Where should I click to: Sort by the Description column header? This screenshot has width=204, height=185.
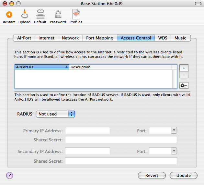coord(120,67)
